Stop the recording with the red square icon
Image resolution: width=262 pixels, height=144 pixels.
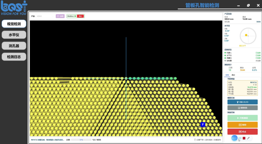pos(244,138)
